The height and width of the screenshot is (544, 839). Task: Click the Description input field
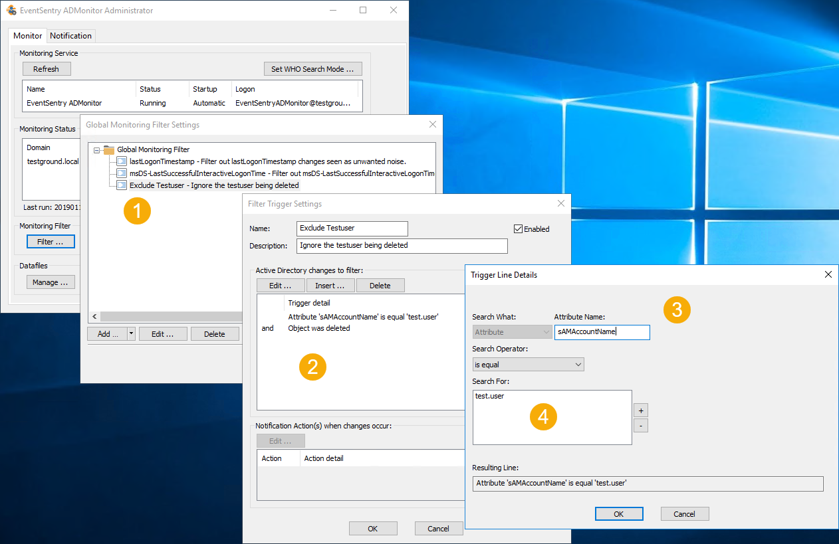click(402, 246)
